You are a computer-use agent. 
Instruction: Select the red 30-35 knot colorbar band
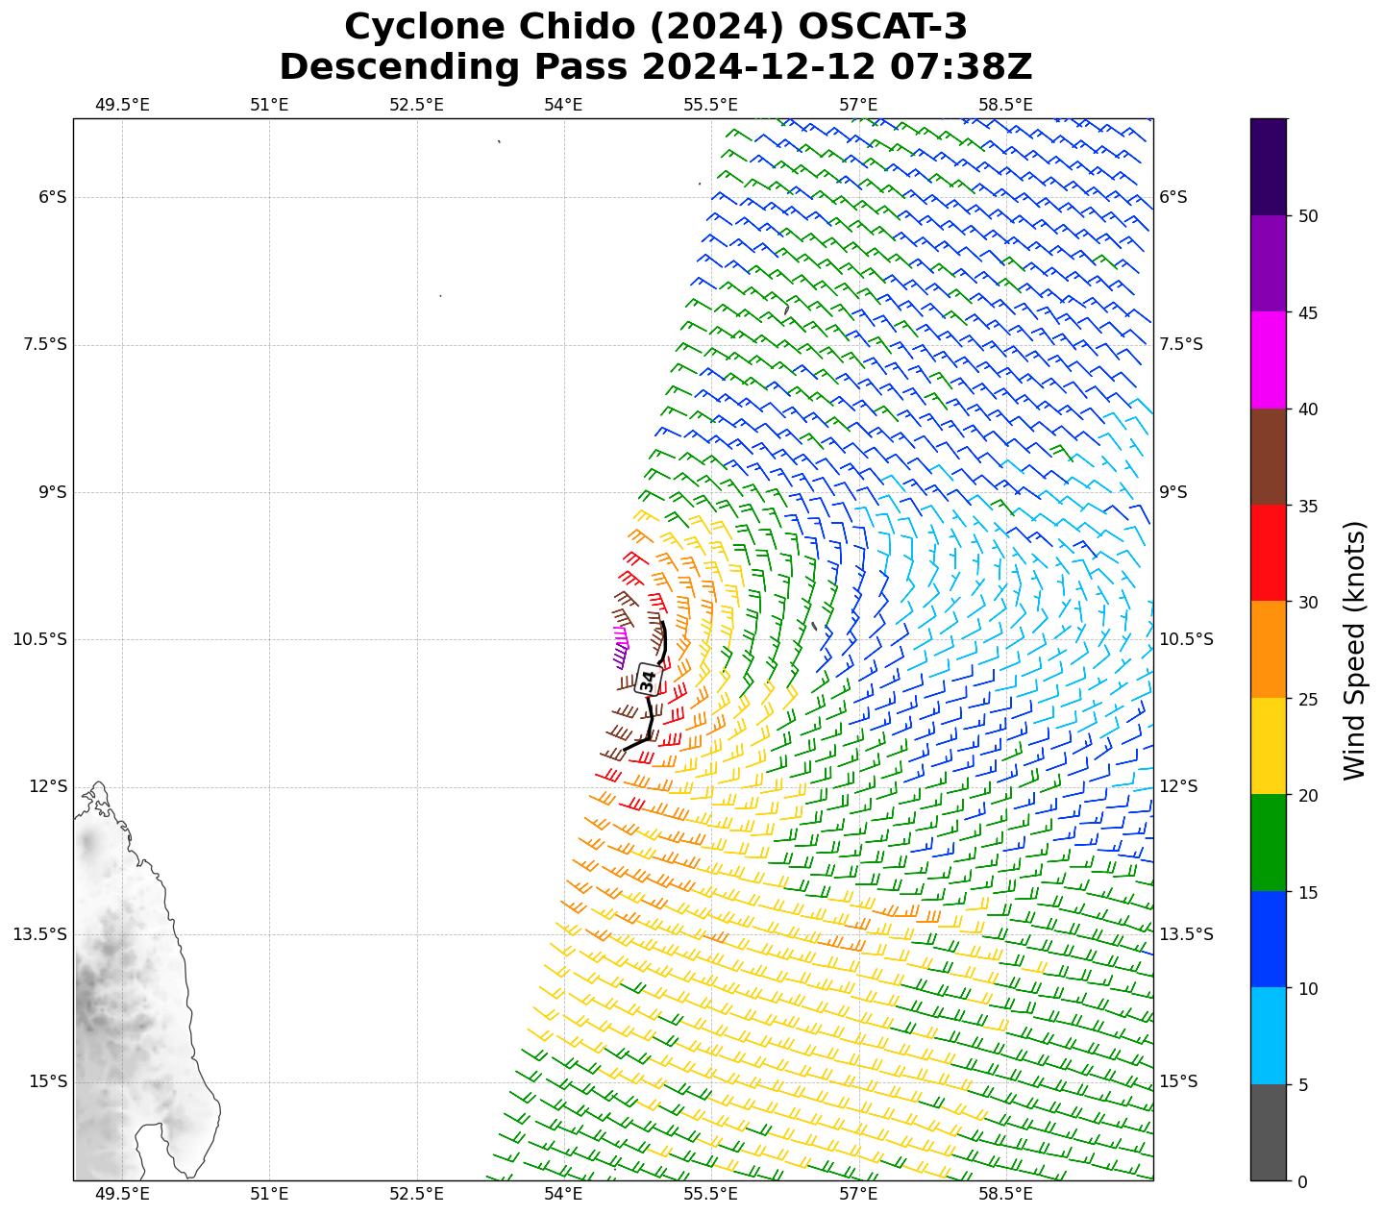point(1268,553)
